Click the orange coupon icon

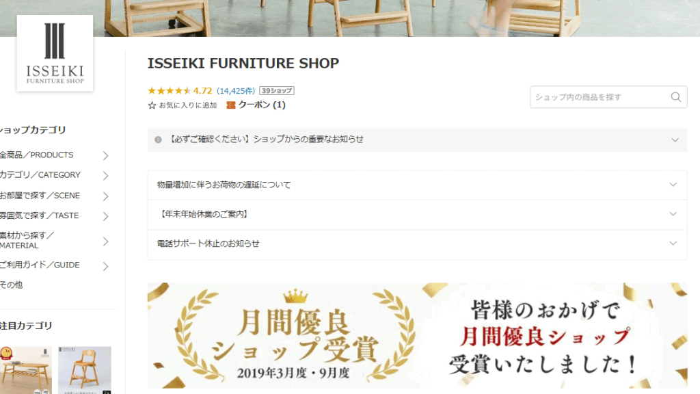[231, 105]
